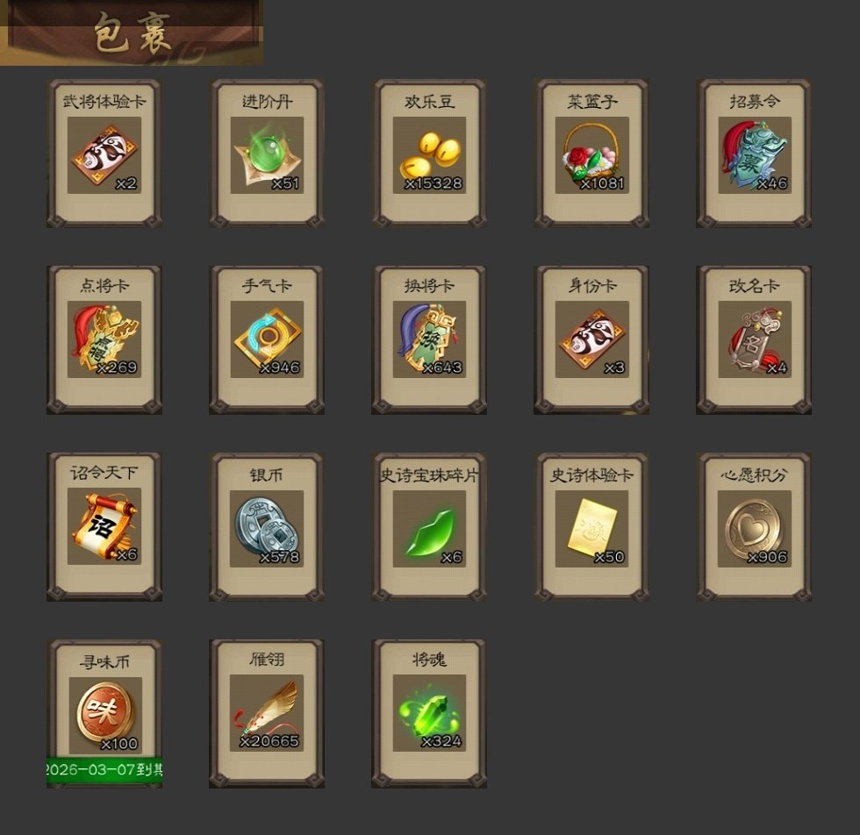This screenshot has width=860, height=835.
Task: Open the 换将卡 swap general token
Action: [429, 340]
